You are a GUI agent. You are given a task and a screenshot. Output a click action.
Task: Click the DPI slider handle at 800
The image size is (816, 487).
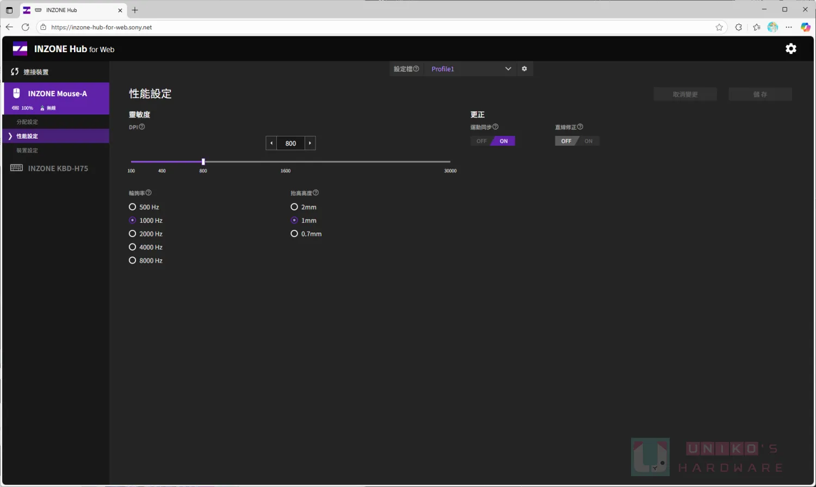pyautogui.click(x=203, y=162)
